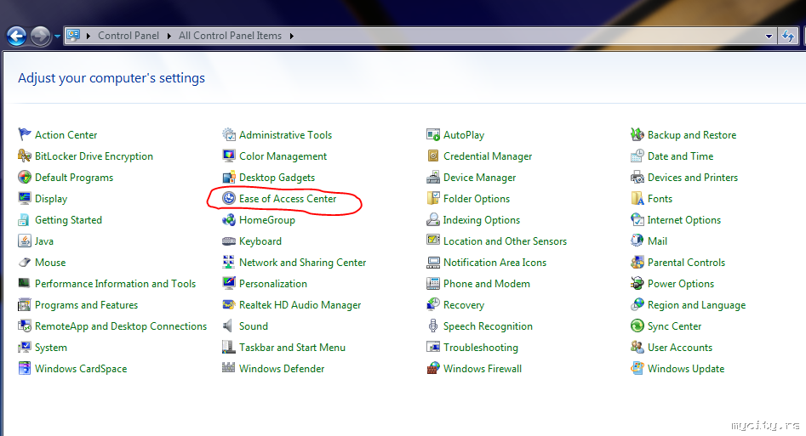
Task: Click the Action Center flag icon
Action: [24, 134]
